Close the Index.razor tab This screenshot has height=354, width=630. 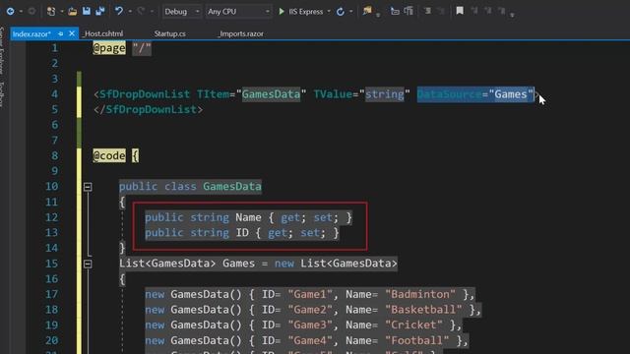pos(72,33)
